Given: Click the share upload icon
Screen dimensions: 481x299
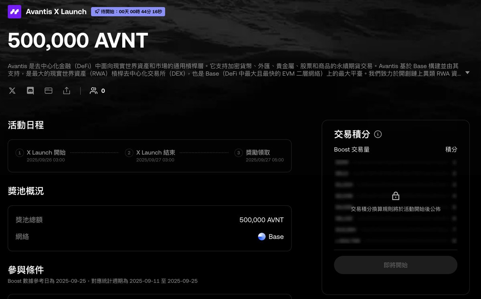Looking at the screenshot, I should 67,90.
